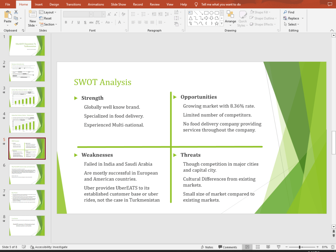Switch to the Transitions tab
This screenshot has height=252, width=336.
(74, 4)
